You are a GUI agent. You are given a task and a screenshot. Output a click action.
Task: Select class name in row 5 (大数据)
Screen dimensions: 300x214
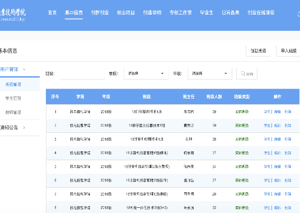147,166
